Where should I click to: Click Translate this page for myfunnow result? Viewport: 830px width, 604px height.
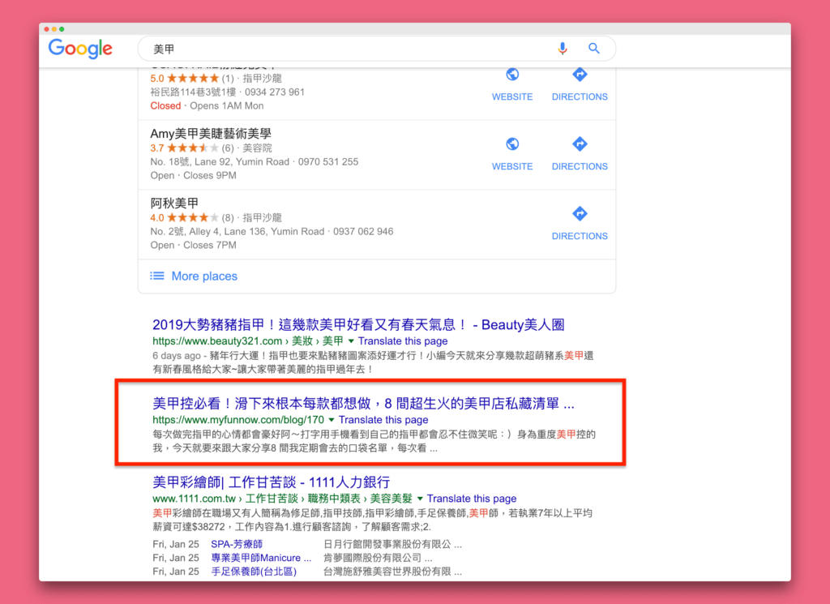click(x=383, y=420)
